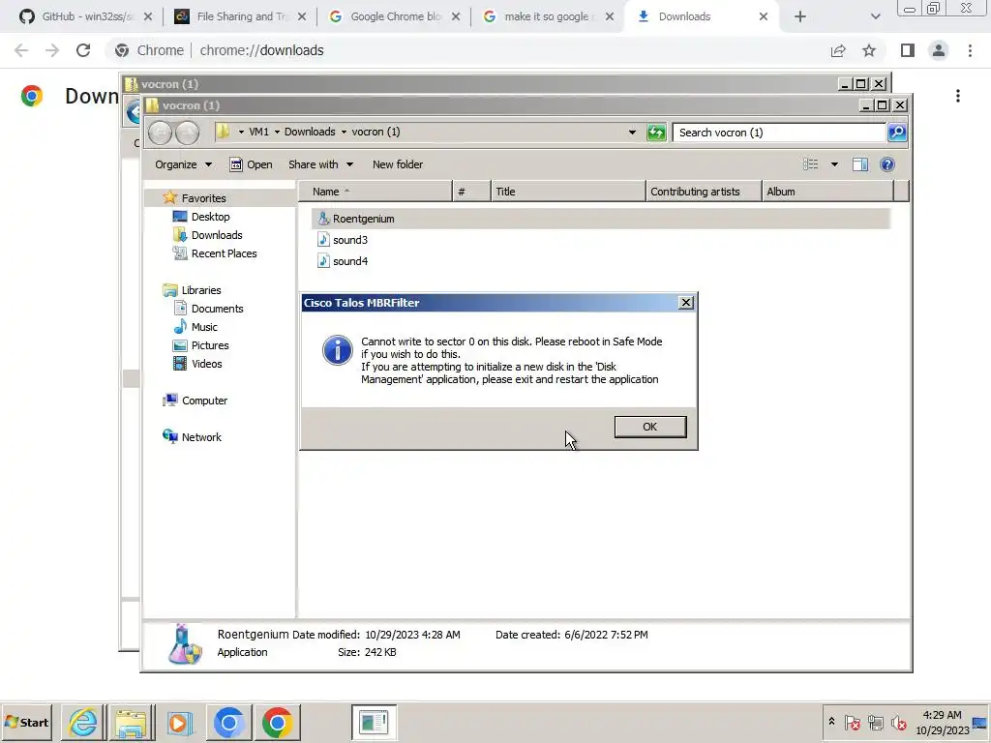Click the address bar folder icon
991x743 pixels.
223,132
